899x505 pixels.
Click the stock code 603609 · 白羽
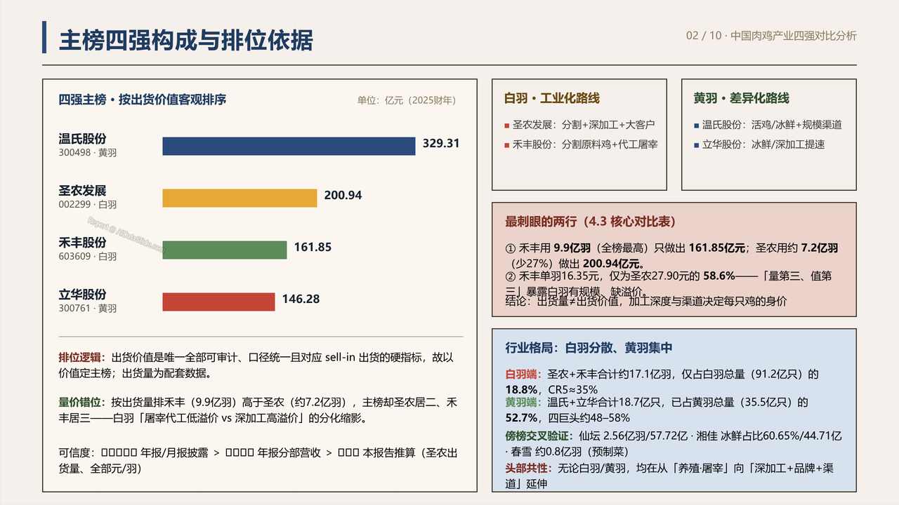pos(88,256)
